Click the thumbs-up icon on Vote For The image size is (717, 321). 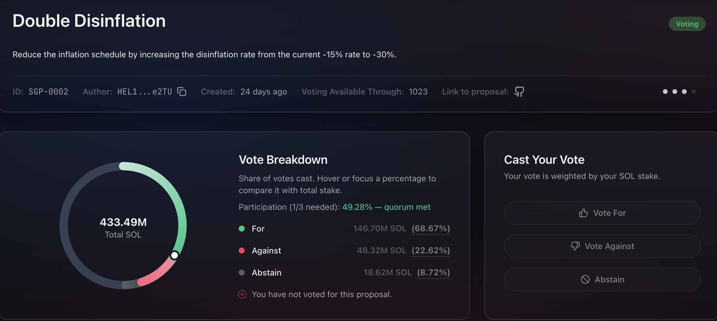pyautogui.click(x=583, y=213)
